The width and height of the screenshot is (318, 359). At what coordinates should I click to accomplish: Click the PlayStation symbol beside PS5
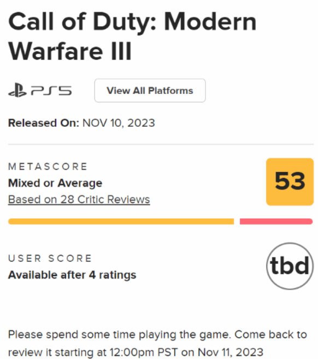coord(17,91)
